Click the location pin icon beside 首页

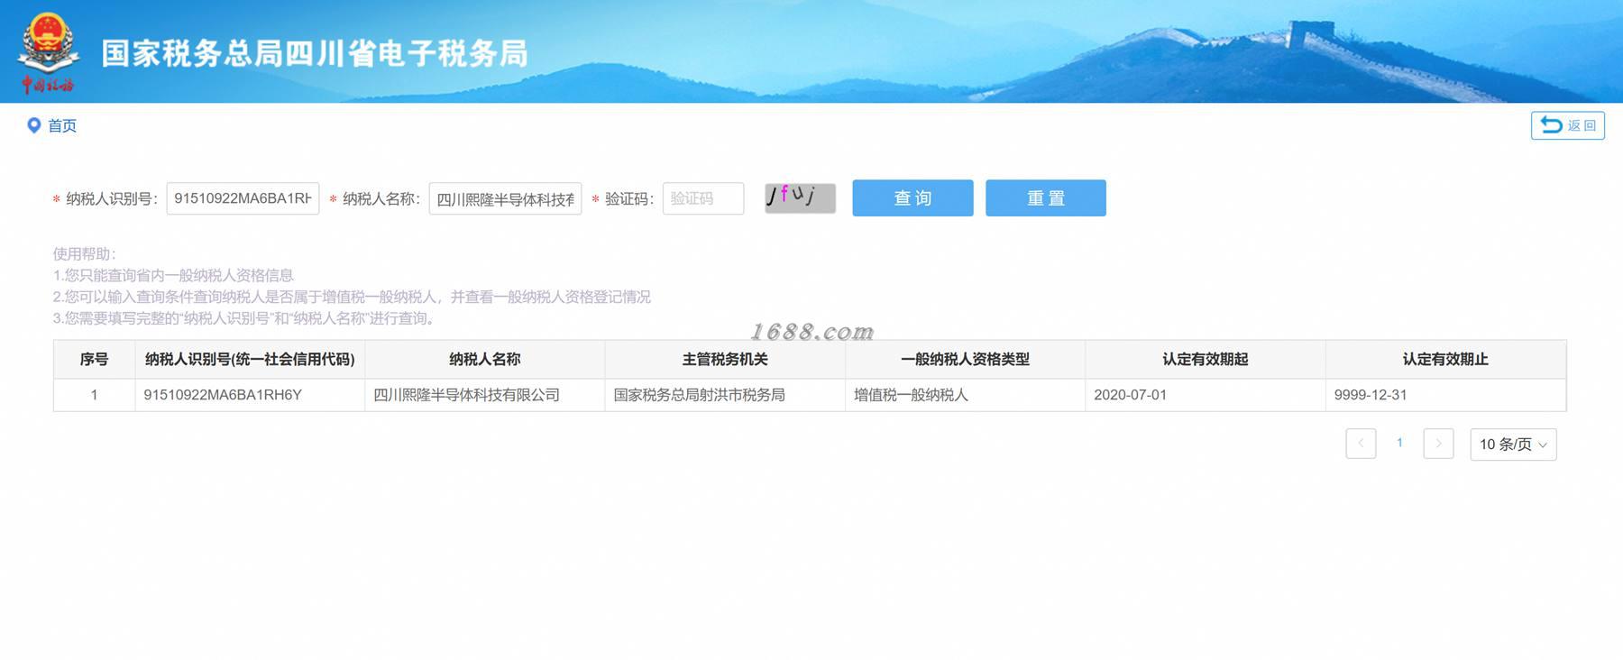pos(34,125)
